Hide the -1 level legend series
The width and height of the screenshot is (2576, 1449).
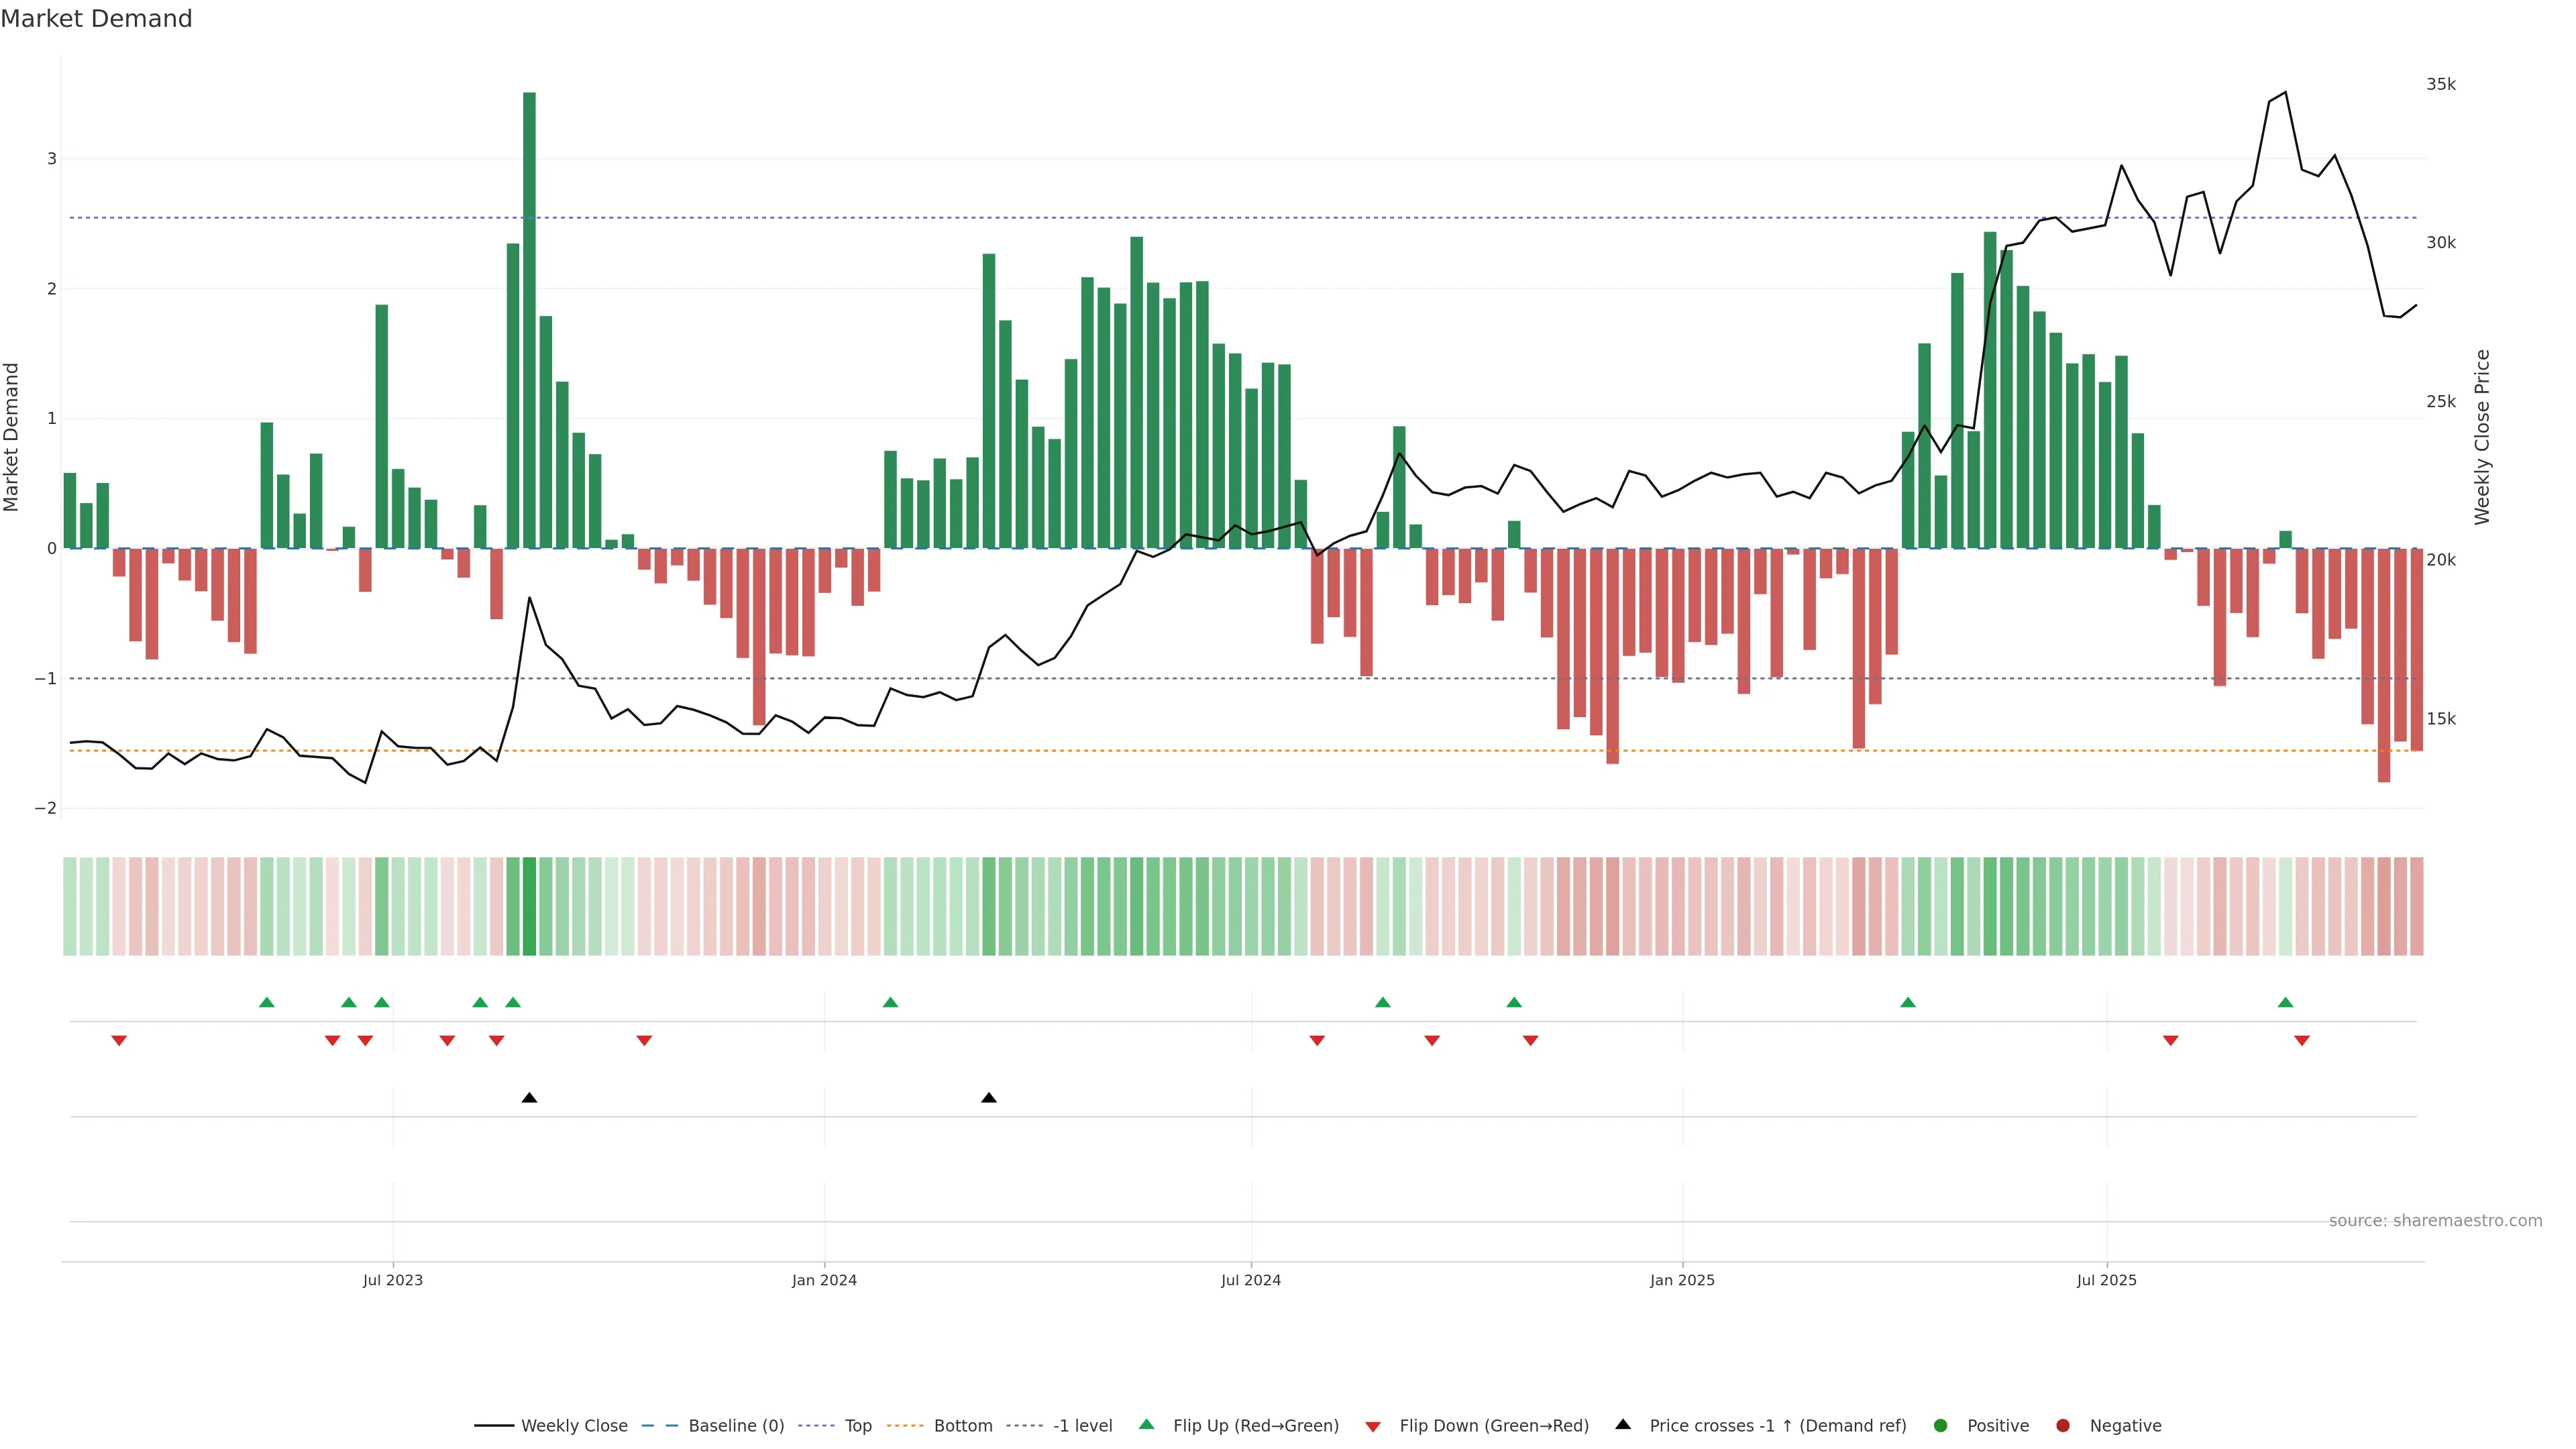click(x=1082, y=1426)
